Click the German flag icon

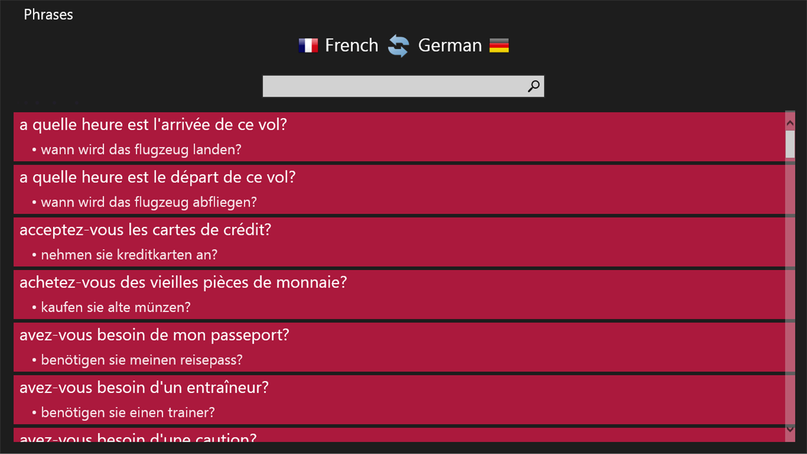pyautogui.click(x=499, y=45)
